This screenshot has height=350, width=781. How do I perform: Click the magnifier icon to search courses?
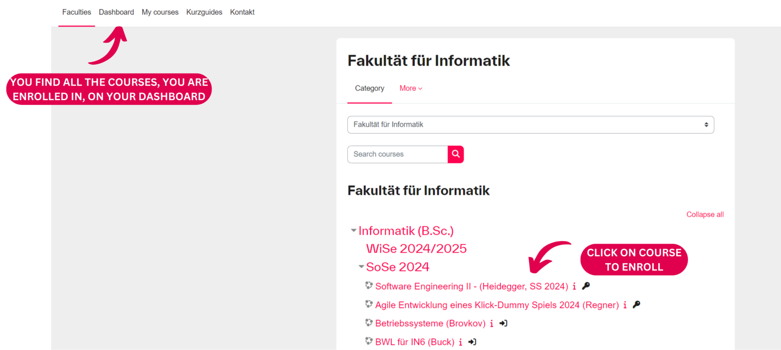tap(455, 154)
